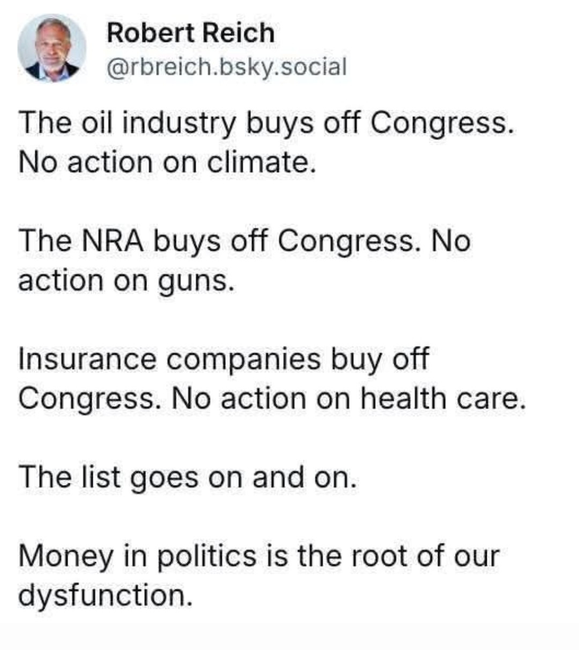This screenshot has height=650, width=579.
Task: Select the line 'No action on climate.'
Action: [167, 162]
